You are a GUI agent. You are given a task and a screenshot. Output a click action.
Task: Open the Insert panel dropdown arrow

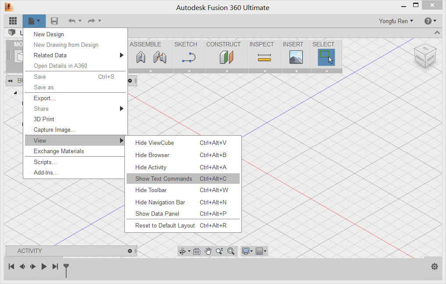pyautogui.click(x=297, y=71)
